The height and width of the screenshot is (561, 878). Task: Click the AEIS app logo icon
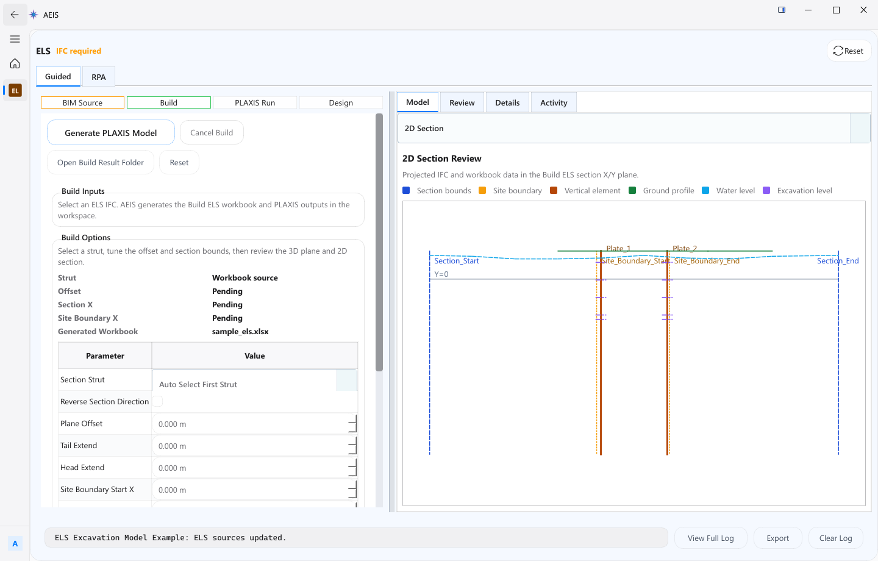(x=34, y=15)
